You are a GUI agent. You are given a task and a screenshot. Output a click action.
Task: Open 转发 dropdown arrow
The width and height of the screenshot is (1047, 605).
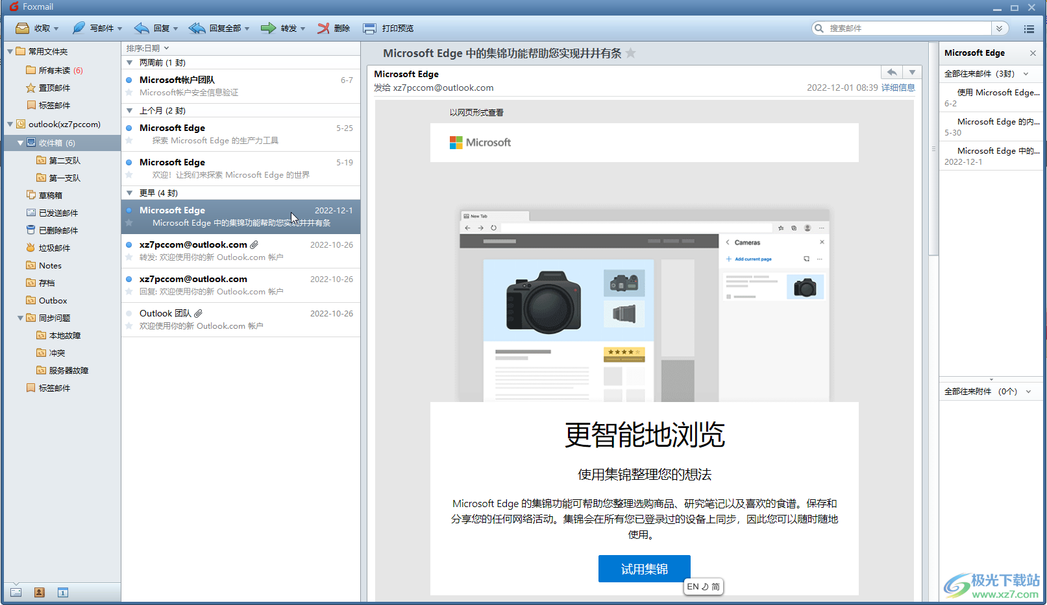(x=303, y=29)
